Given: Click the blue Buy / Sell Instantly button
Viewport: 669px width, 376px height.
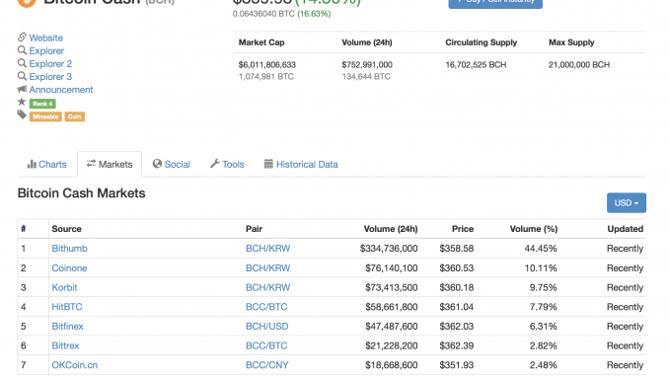Looking at the screenshot, I should click(x=495, y=3).
